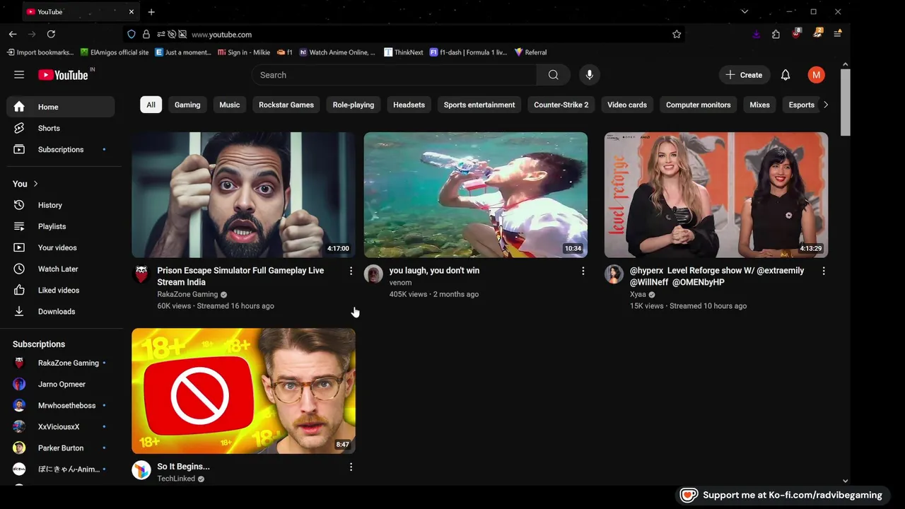Click the page vertical scrollbar thumb
905x509 pixels.
click(x=845, y=103)
